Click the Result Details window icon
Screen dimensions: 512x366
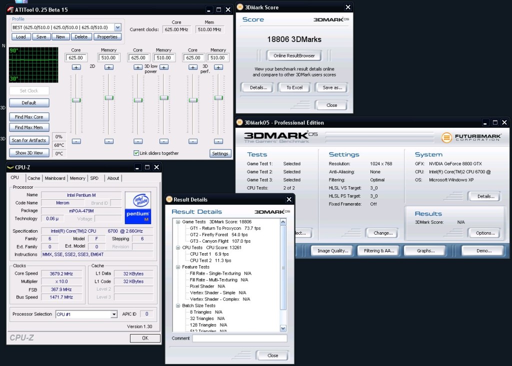click(x=169, y=199)
